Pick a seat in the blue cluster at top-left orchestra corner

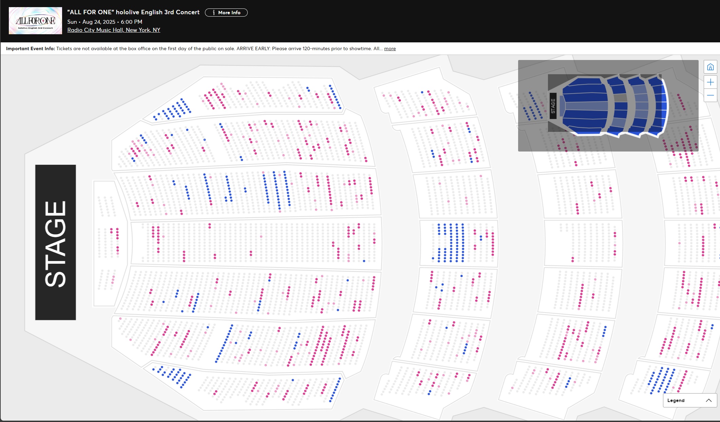click(175, 108)
